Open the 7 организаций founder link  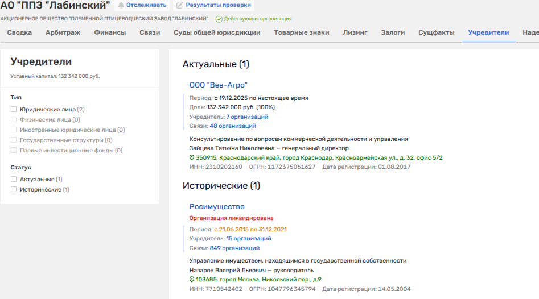(x=247, y=117)
